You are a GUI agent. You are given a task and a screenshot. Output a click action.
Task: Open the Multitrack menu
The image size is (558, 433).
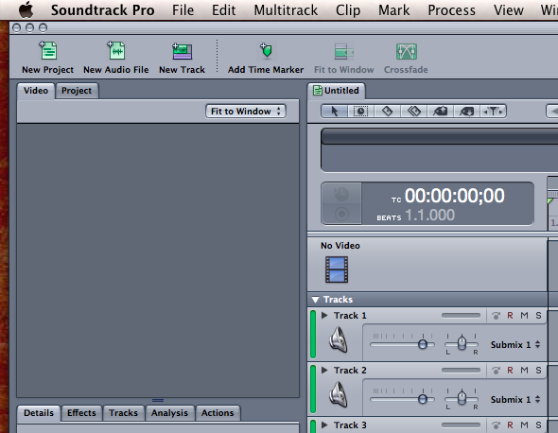[x=286, y=10]
